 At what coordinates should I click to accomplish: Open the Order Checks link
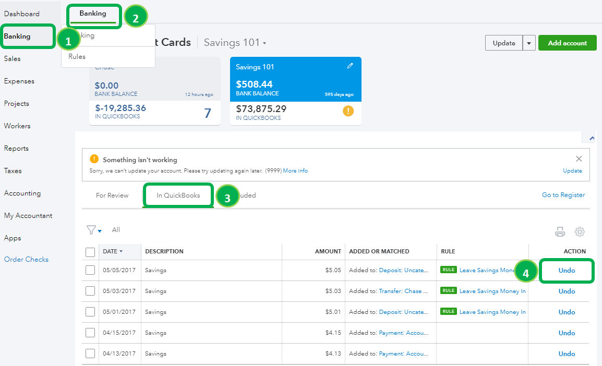point(27,259)
